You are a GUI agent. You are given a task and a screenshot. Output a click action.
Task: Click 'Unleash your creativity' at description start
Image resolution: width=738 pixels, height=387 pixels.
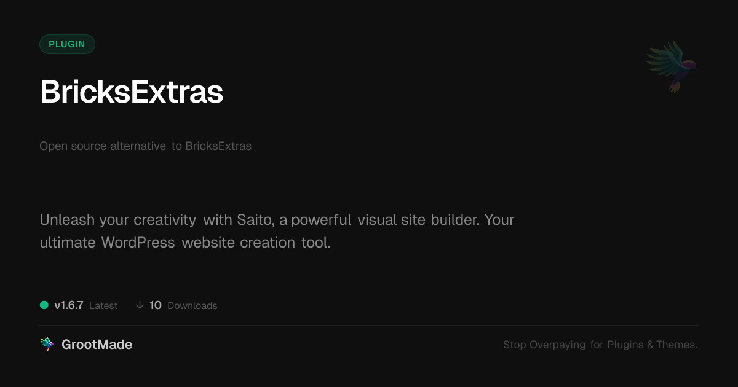tap(117, 220)
